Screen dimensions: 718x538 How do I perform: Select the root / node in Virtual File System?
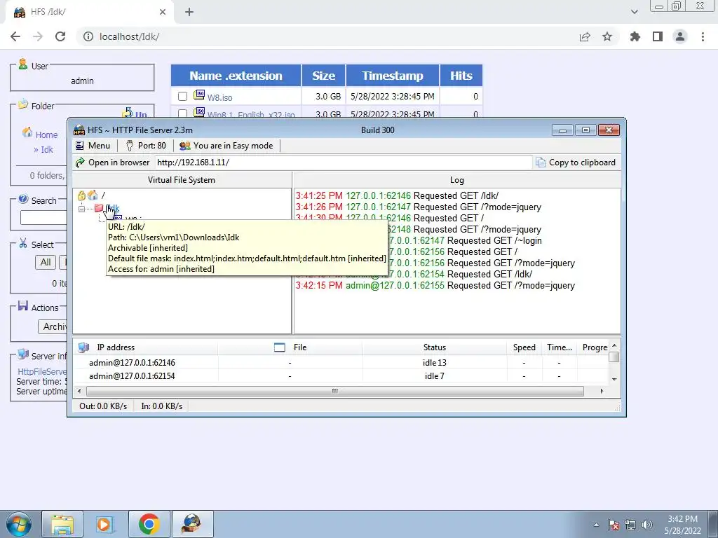pyautogui.click(x=103, y=195)
